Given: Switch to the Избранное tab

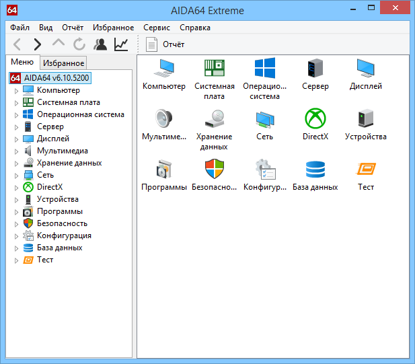Looking at the screenshot, I should pyautogui.click(x=63, y=63).
